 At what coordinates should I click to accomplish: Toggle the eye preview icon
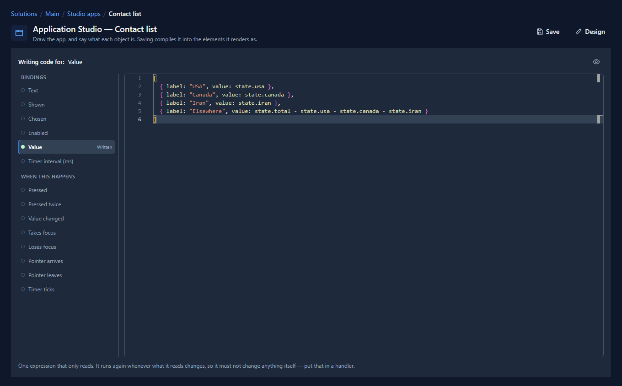coord(596,62)
